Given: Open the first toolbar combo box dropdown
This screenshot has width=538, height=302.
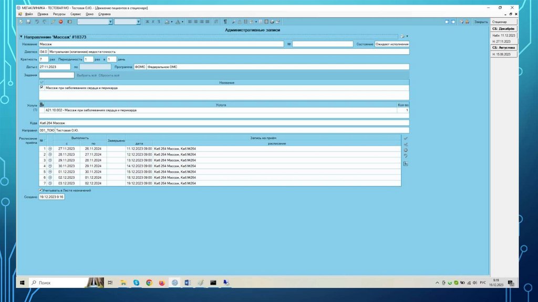Looking at the screenshot, I should 110,22.
